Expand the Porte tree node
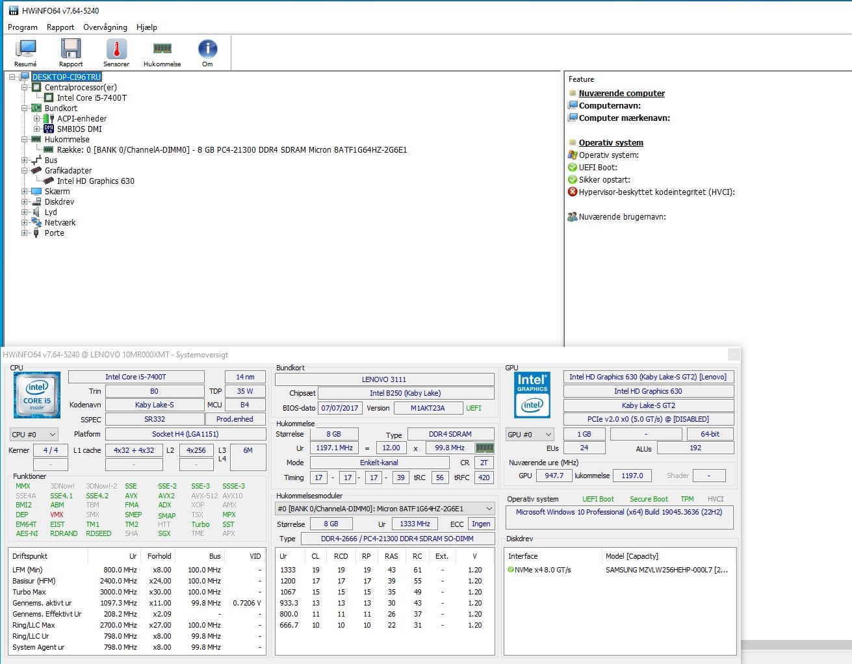852x664 pixels. click(25, 233)
